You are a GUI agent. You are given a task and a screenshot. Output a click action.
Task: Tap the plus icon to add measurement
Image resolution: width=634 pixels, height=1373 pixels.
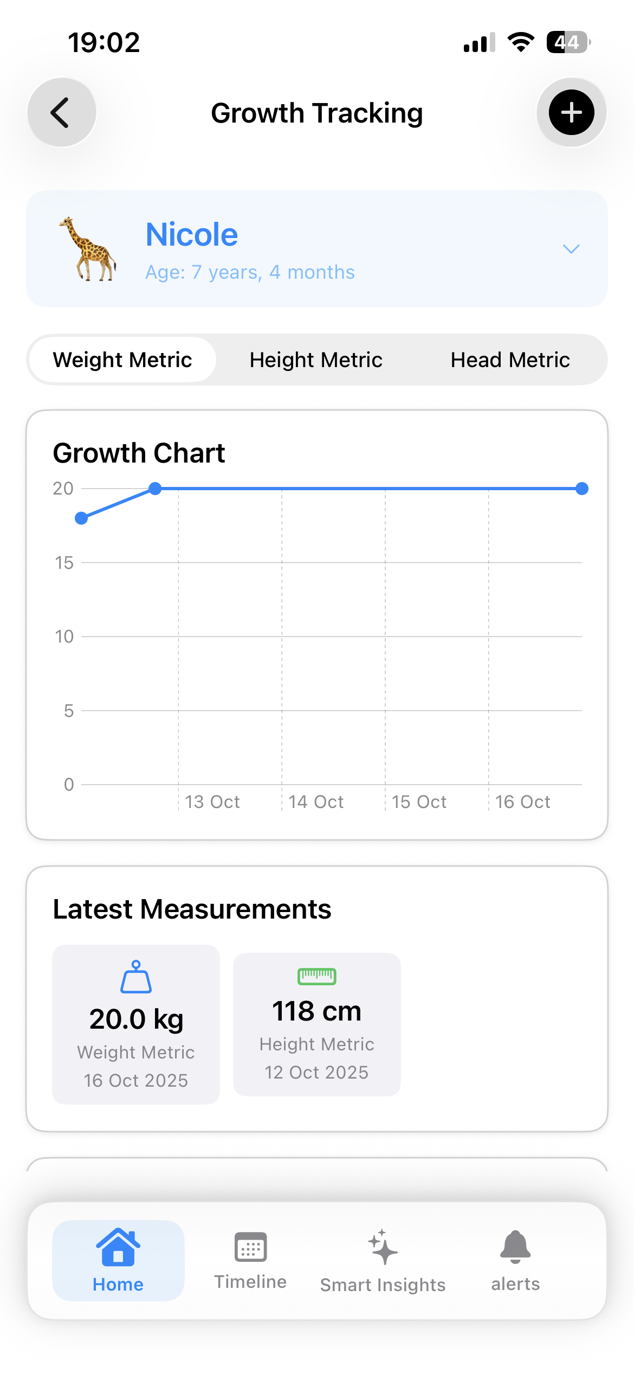571,112
